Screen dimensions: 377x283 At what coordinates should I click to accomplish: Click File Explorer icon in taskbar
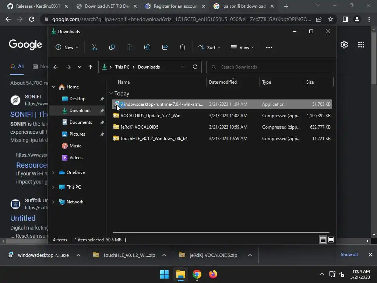pyautogui.click(x=180, y=274)
